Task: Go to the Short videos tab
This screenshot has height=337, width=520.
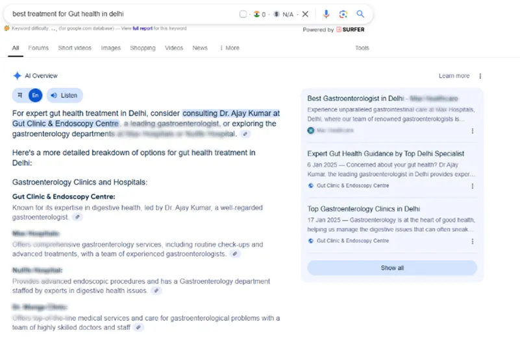Action: (75, 48)
